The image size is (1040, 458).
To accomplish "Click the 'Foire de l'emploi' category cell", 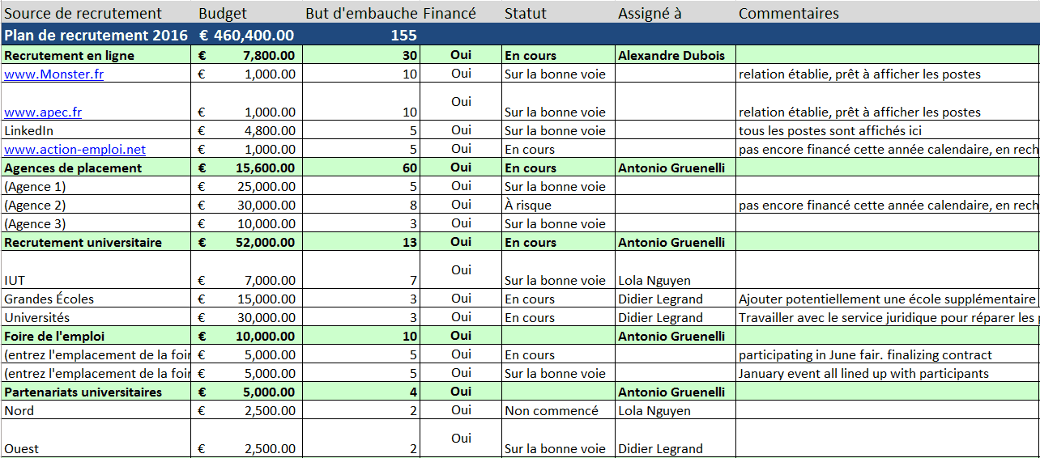I will coord(54,337).
